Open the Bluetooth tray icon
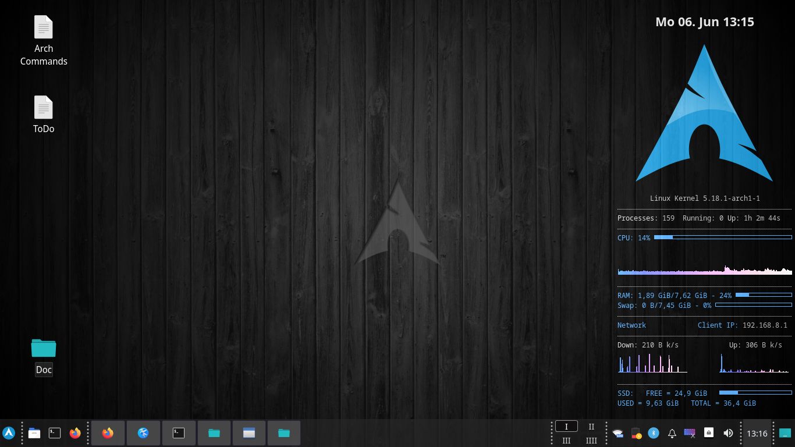Image resolution: width=795 pixels, height=447 pixels. pos(654,433)
